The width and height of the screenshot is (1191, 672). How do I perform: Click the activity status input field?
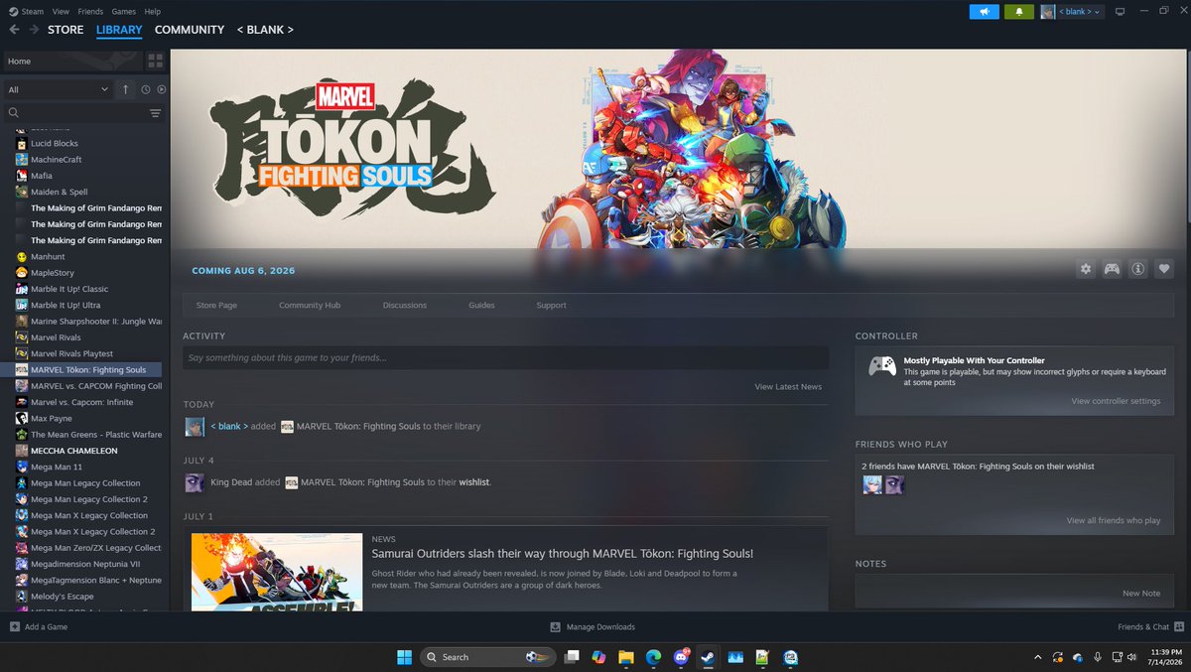505,357
